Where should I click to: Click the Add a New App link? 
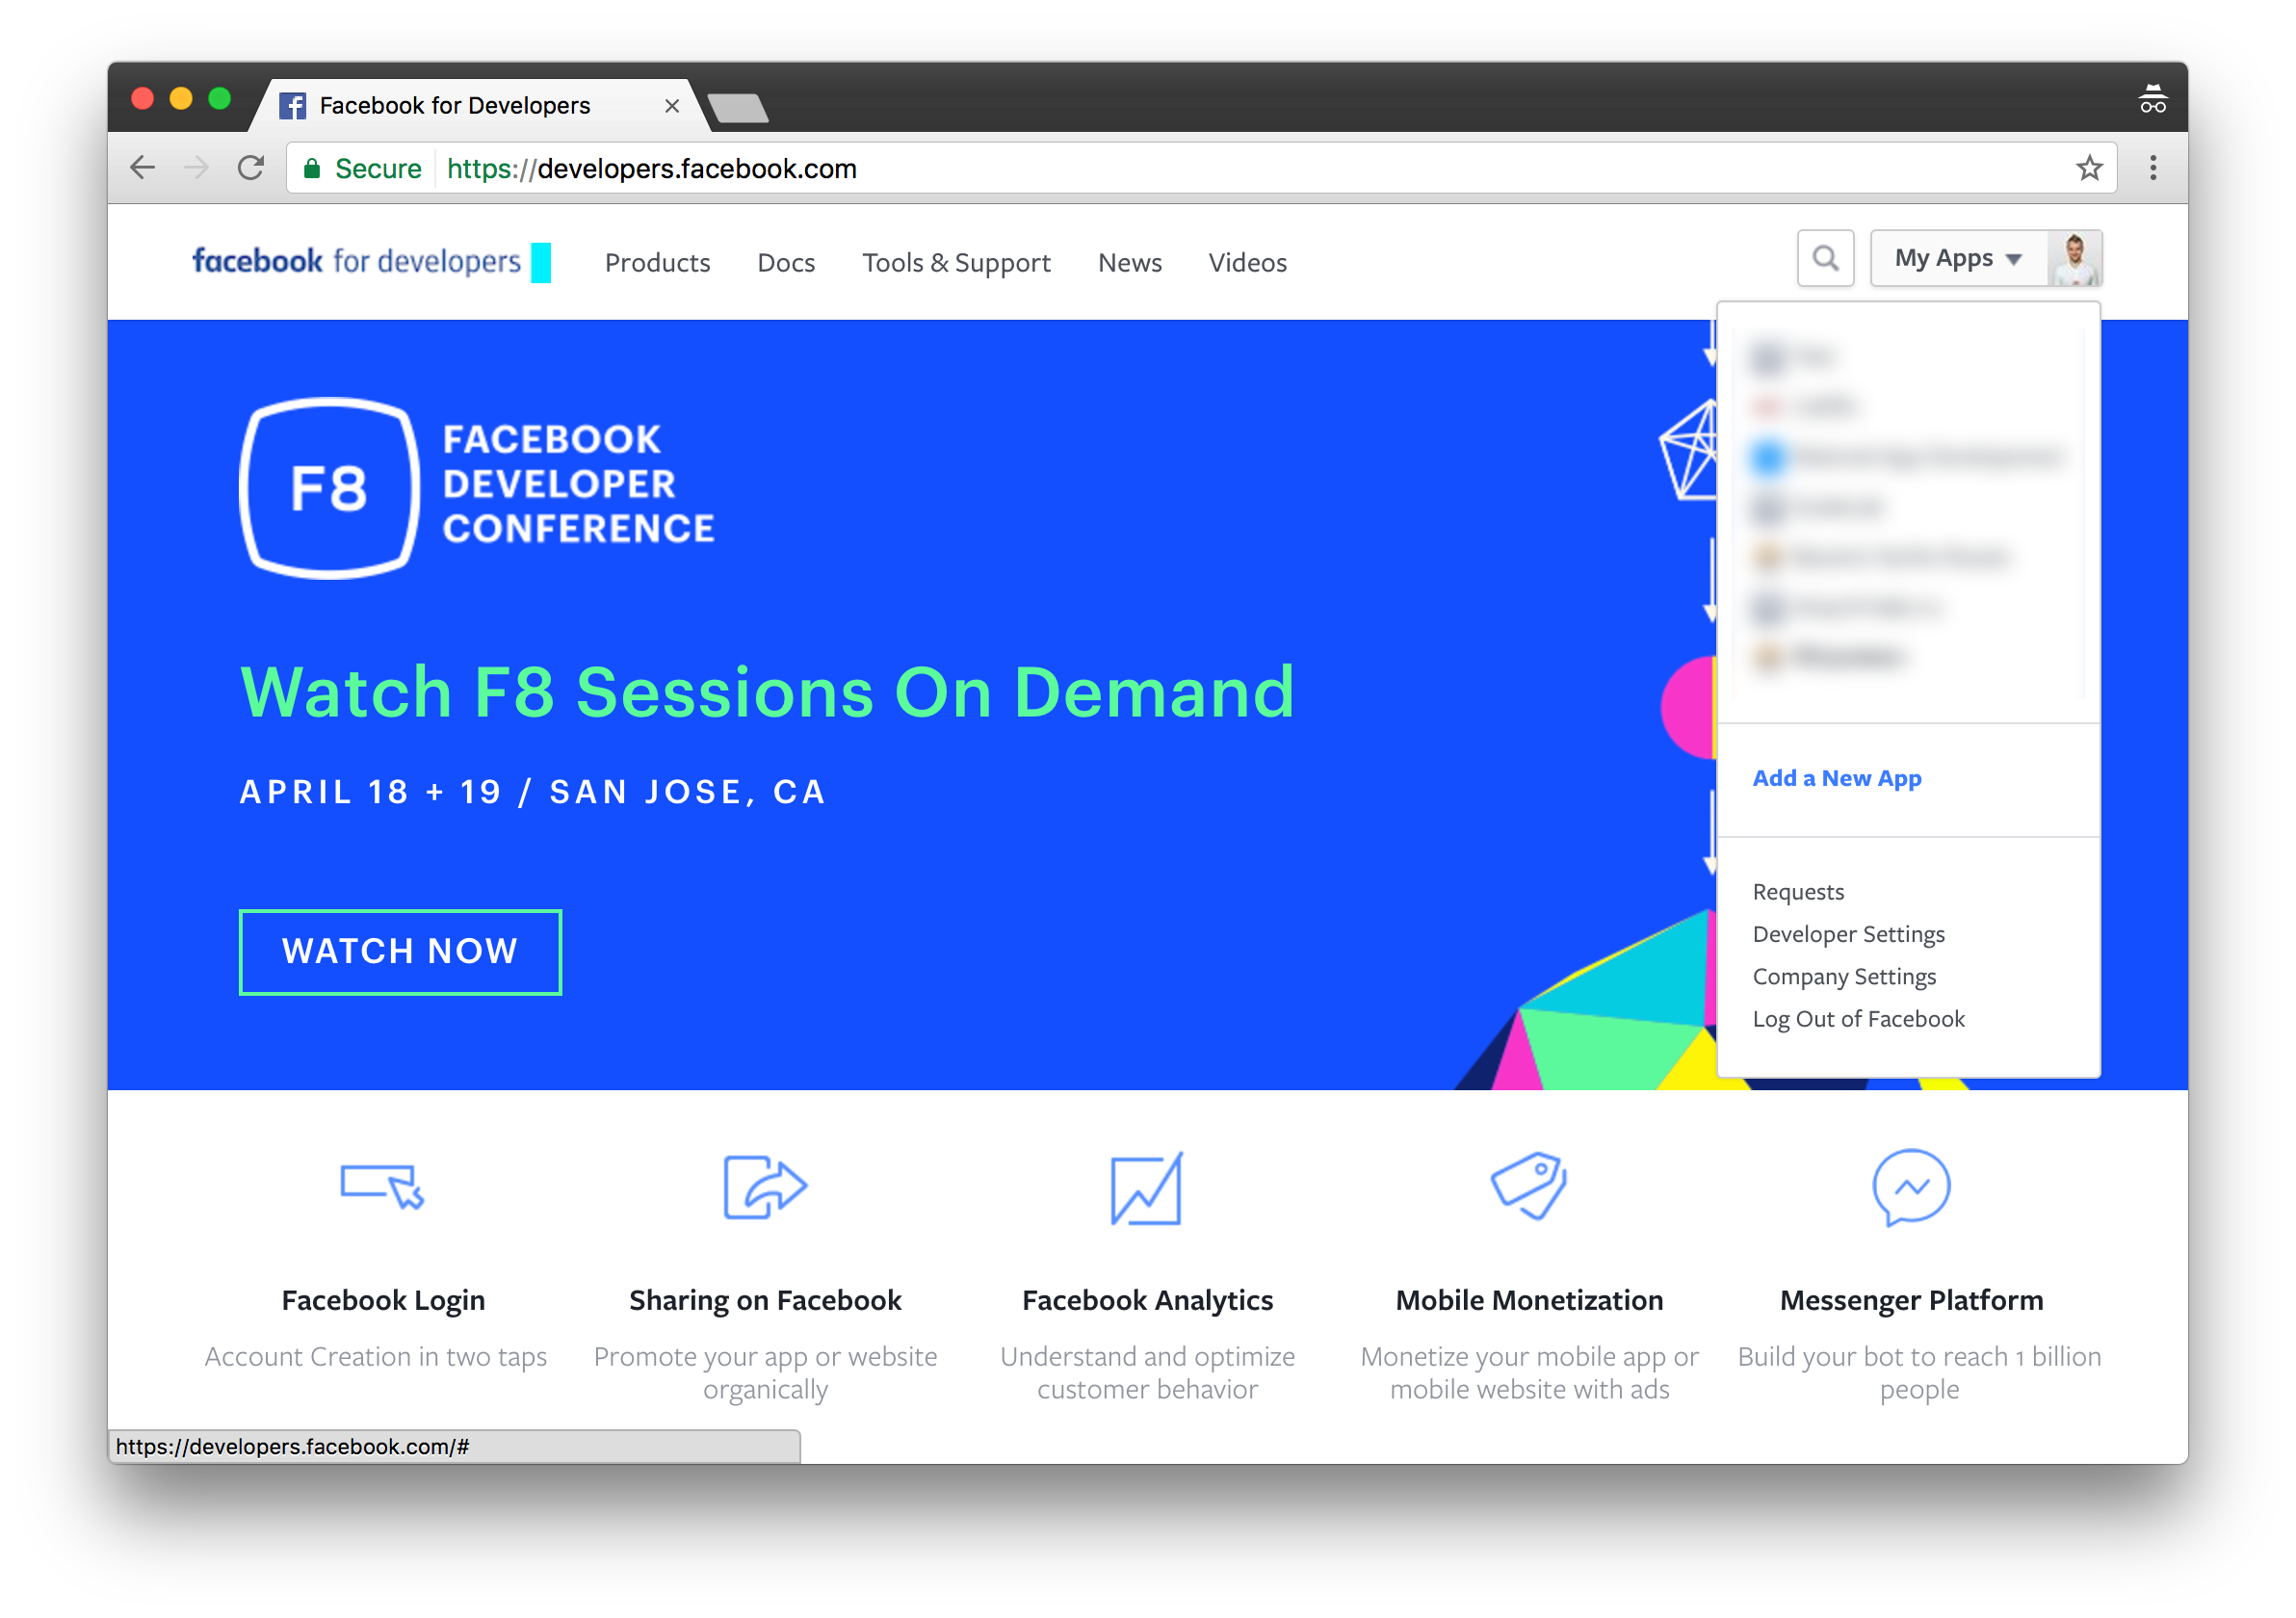(1836, 778)
